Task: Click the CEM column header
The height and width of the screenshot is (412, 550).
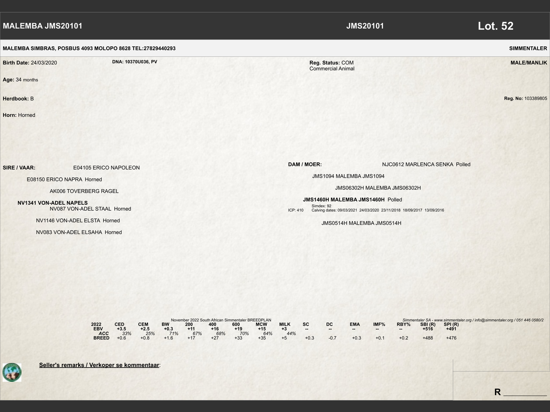Action: tap(143, 324)
